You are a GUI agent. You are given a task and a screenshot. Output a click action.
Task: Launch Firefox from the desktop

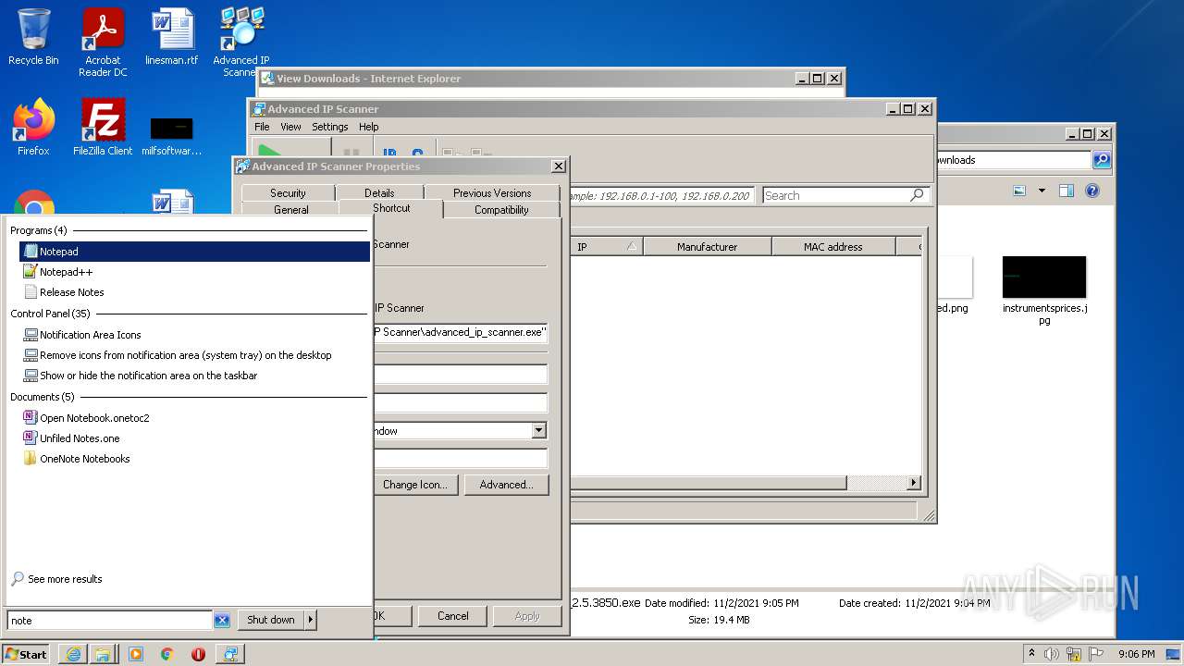33,128
